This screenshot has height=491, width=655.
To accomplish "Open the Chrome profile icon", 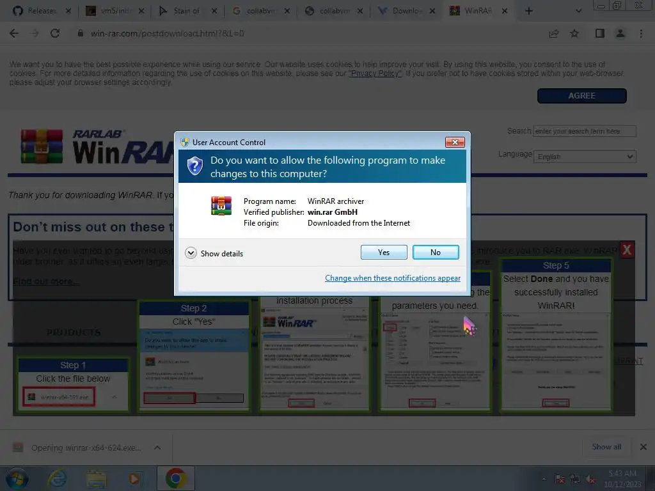I will click(620, 33).
